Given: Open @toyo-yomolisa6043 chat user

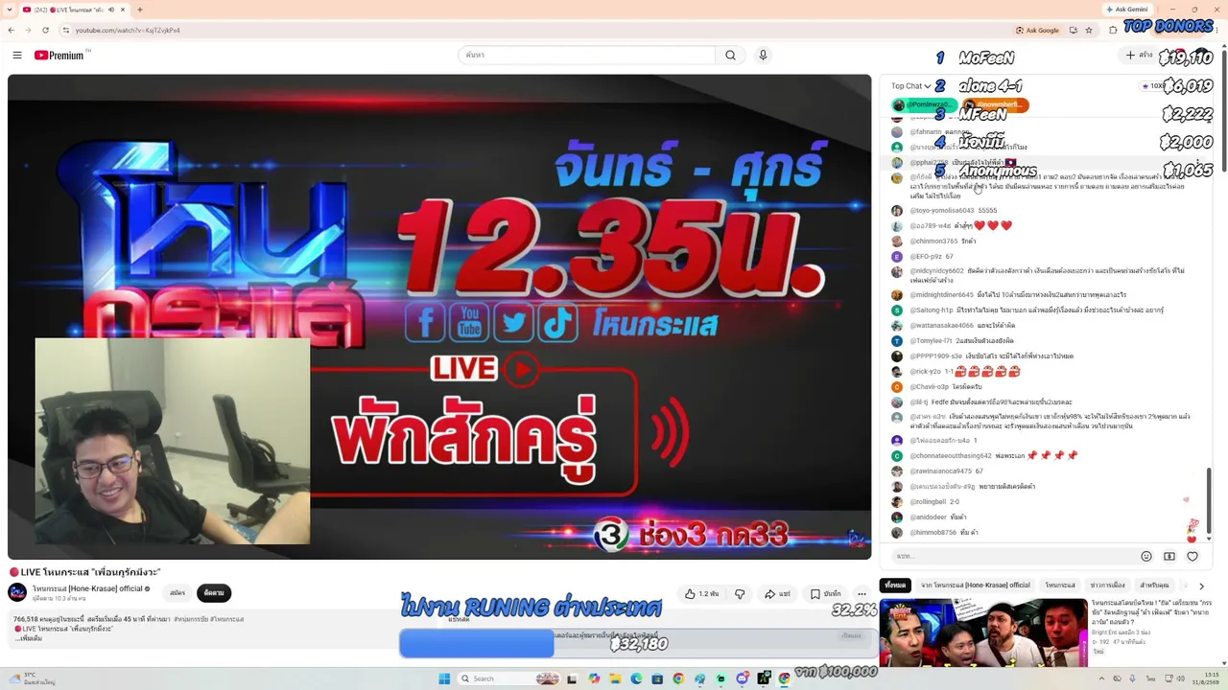Looking at the screenshot, I should pos(941,211).
